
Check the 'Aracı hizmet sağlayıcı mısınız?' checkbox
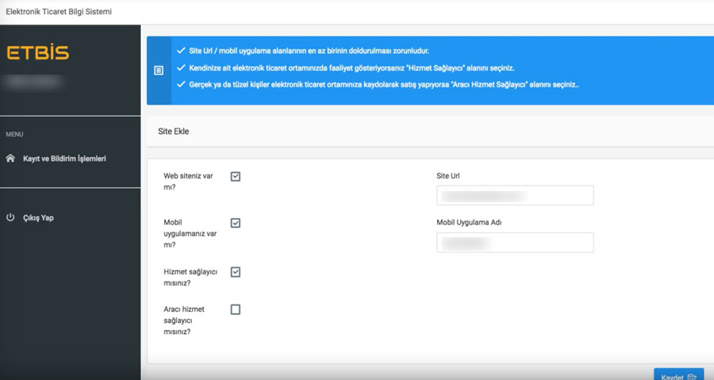[x=236, y=309]
